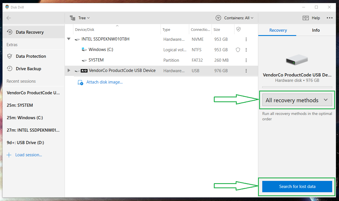
Task: Click Search for lost data button
Action: [x=297, y=187]
